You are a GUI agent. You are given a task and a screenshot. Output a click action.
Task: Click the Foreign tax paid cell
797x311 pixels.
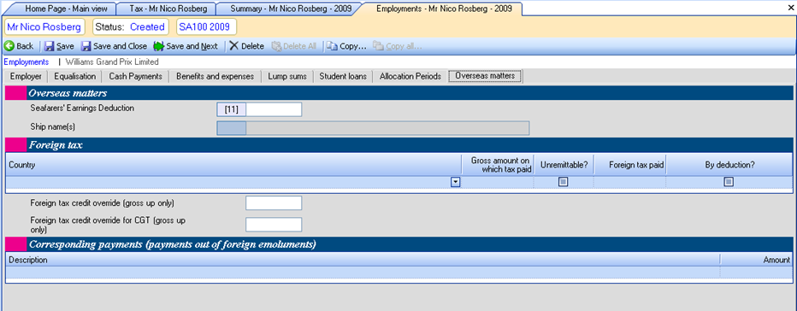tap(630, 182)
